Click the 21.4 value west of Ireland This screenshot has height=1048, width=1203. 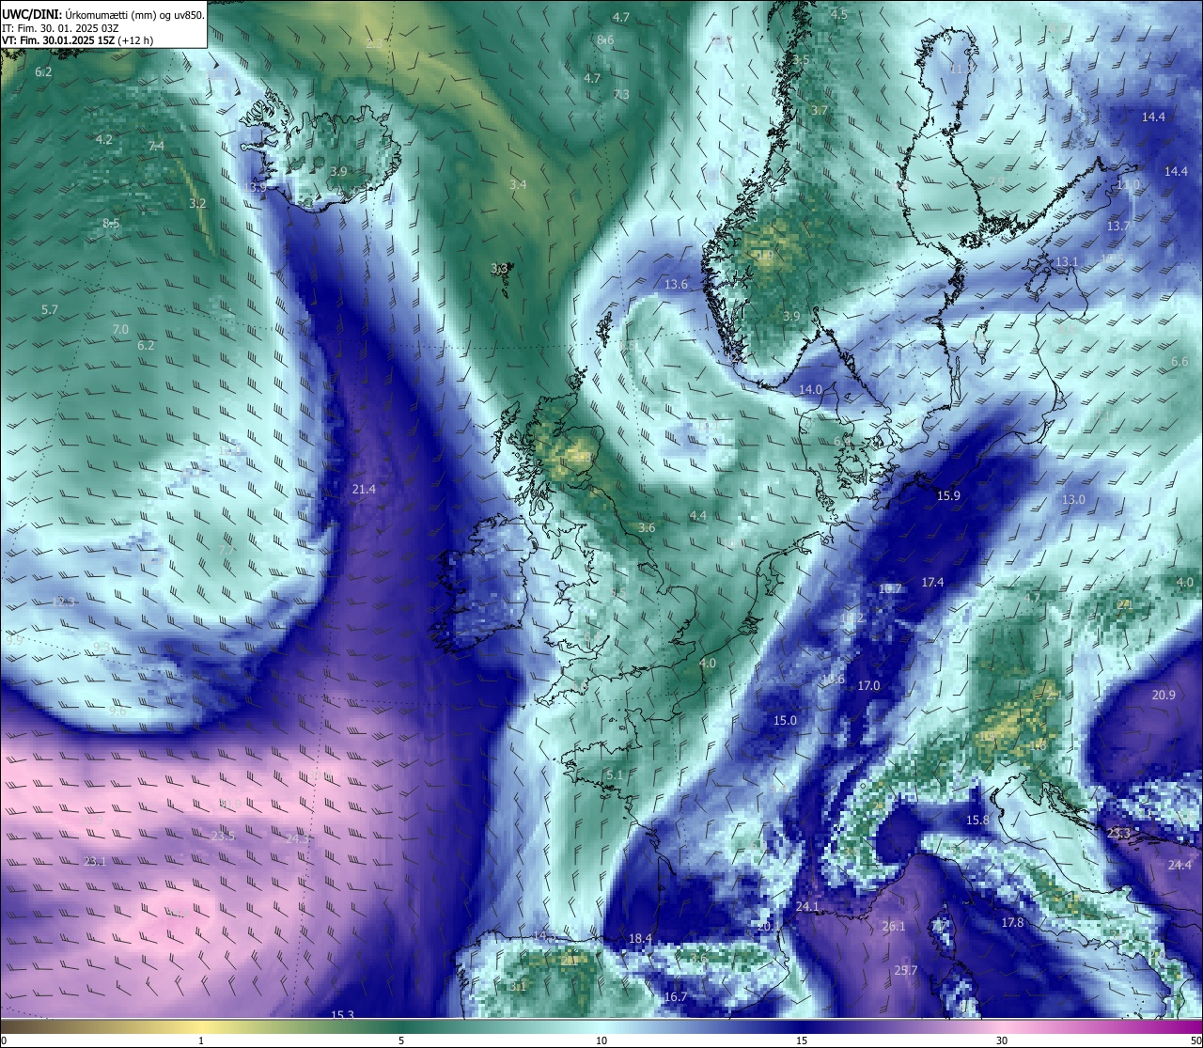coord(364,489)
